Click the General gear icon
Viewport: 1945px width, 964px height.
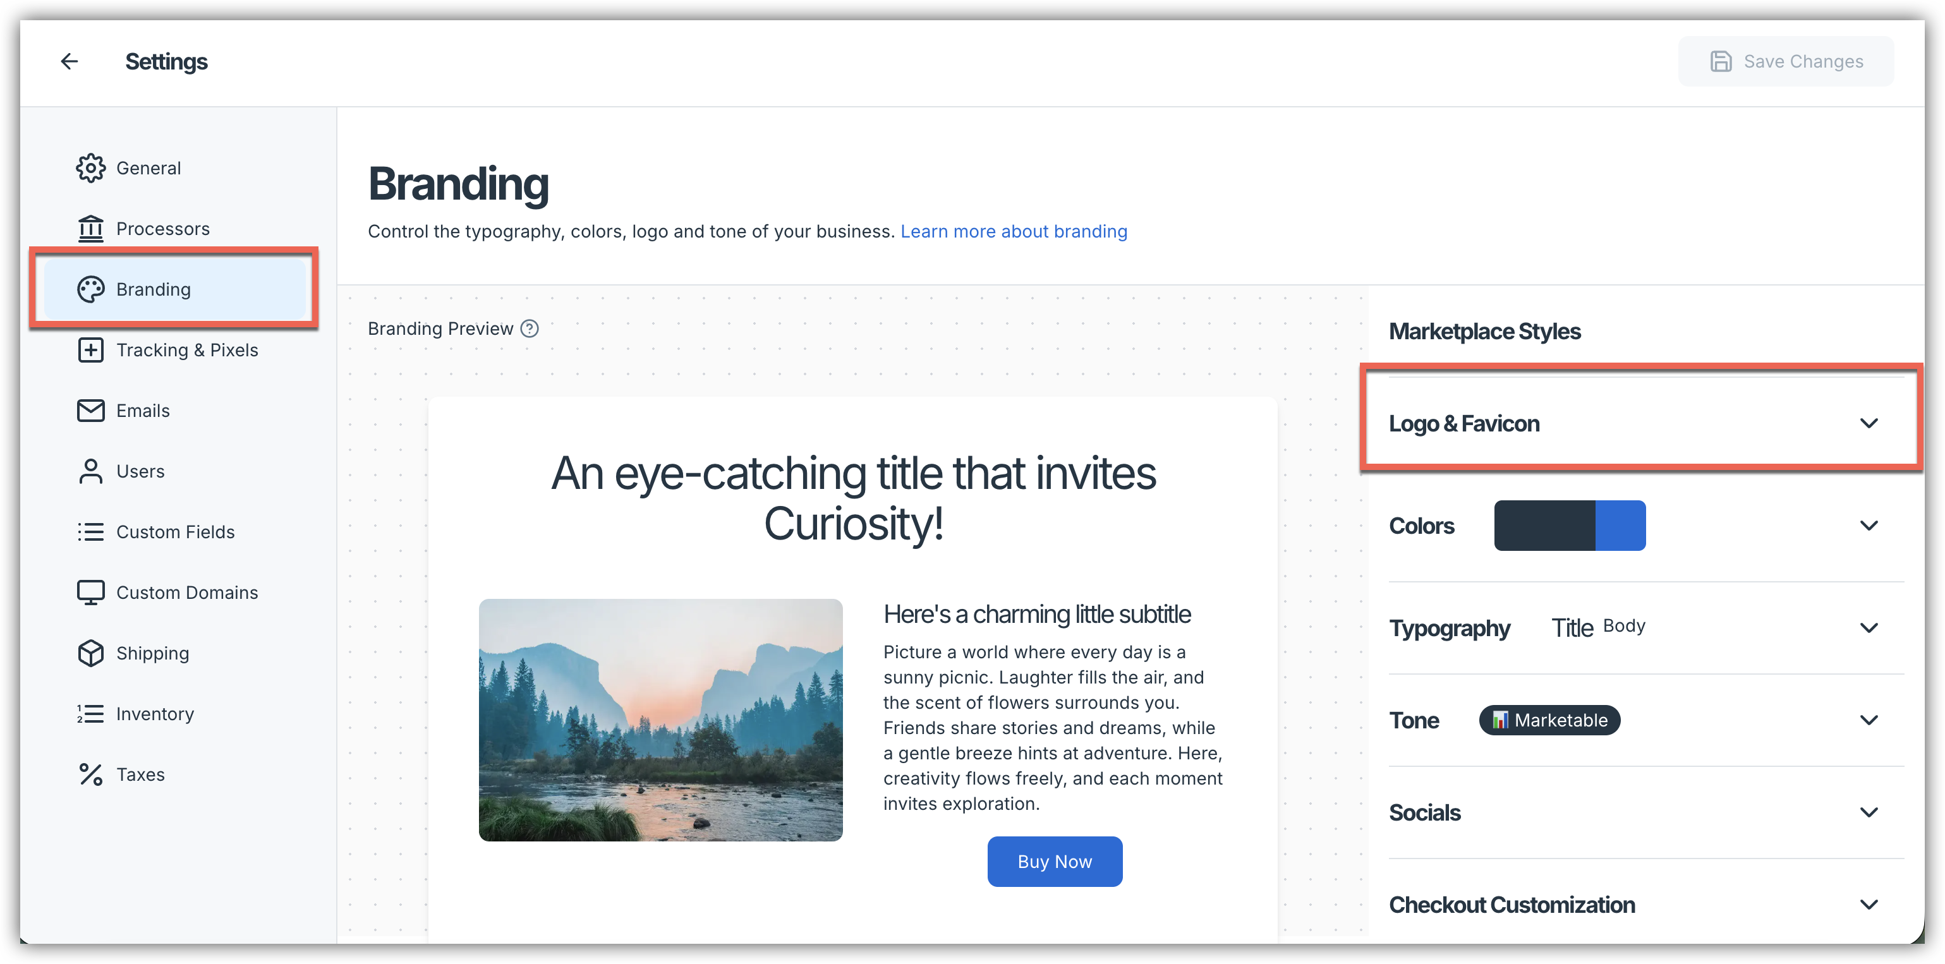pos(90,167)
